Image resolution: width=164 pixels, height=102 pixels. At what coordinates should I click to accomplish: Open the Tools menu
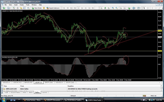pos(28,5)
